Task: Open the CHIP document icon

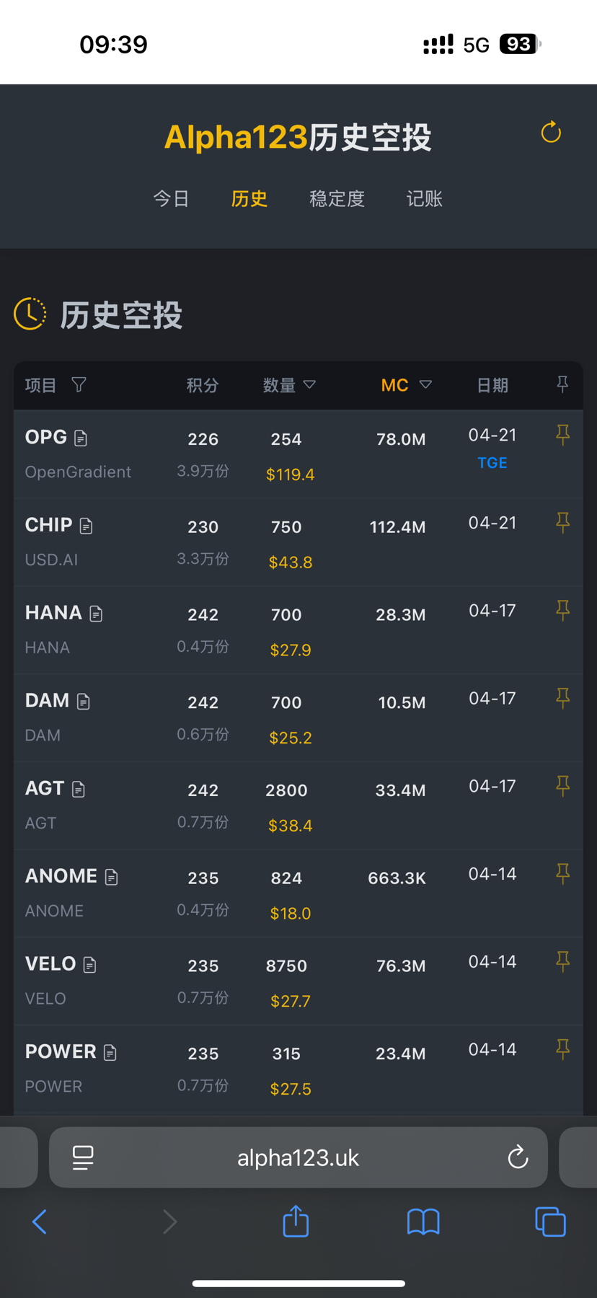Action: [x=87, y=526]
